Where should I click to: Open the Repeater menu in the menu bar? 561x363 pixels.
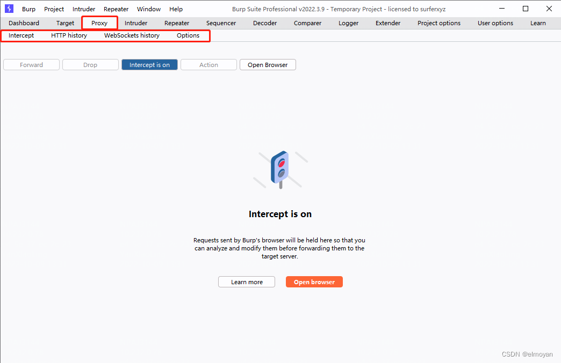pos(116,9)
